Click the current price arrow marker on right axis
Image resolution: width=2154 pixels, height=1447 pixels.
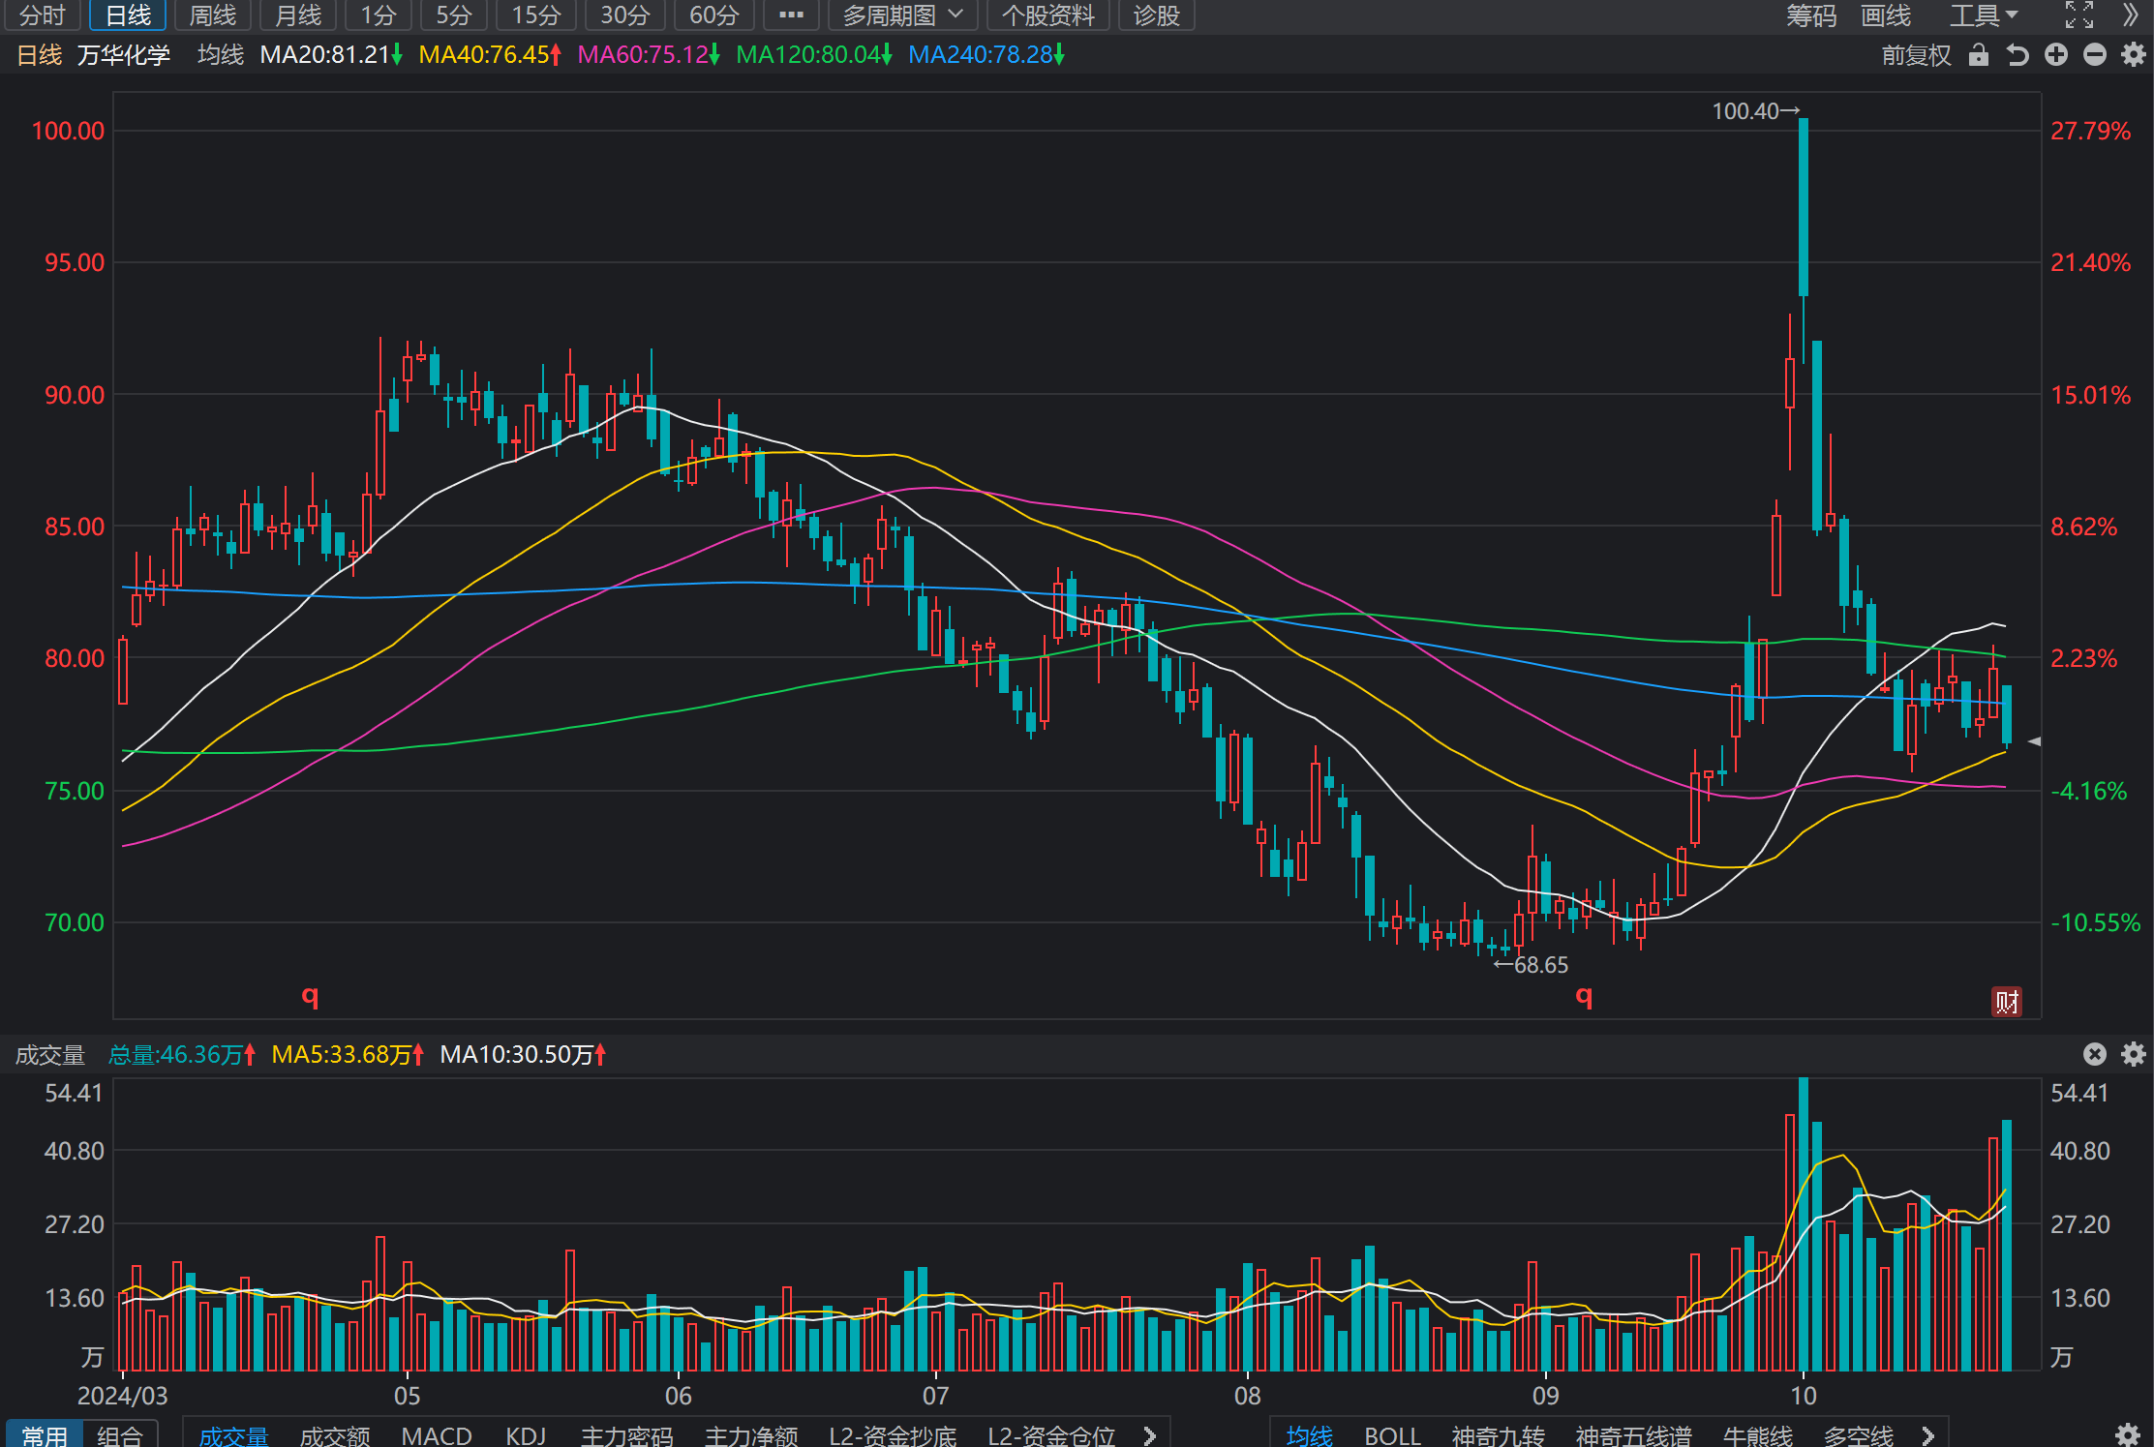pos(2035,741)
